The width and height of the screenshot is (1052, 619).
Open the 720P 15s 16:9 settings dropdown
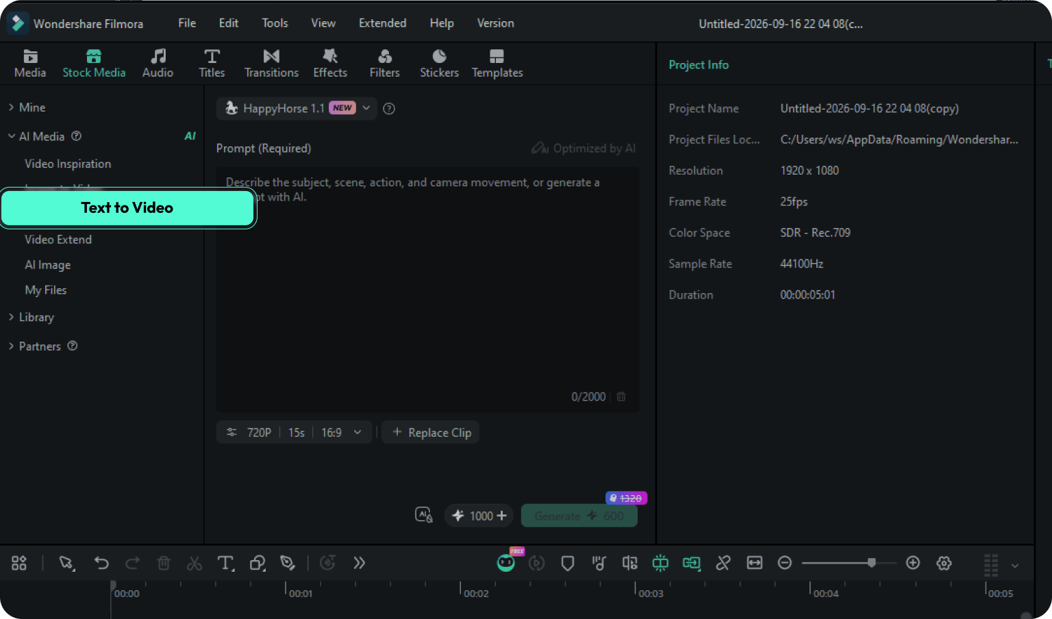tap(294, 433)
